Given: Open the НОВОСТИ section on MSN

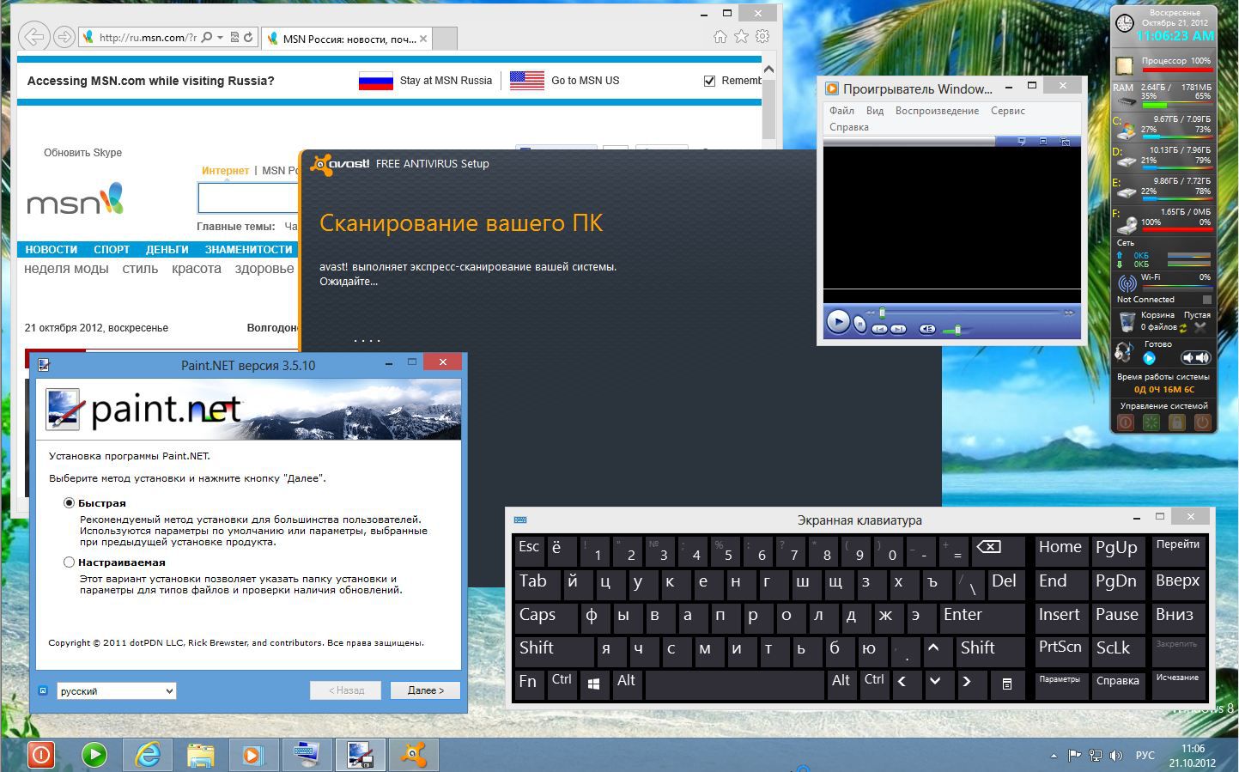Looking at the screenshot, I should (x=51, y=250).
